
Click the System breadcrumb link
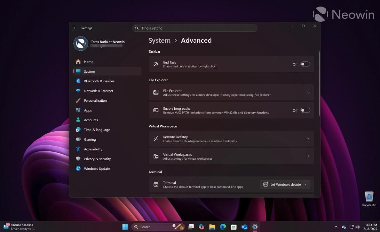pos(159,40)
